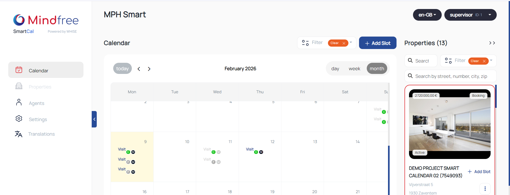The image size is (510, 195).
Task: Open the Properties section icon in sidebar
Action: 19,86
